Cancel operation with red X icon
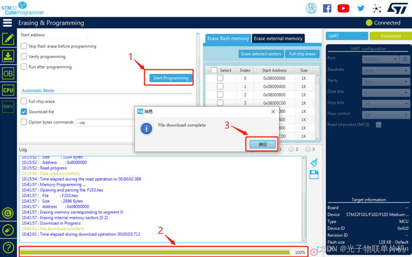The width and height of the screenshot is (412, 257). pyautogui.click(x=314, y=252)
